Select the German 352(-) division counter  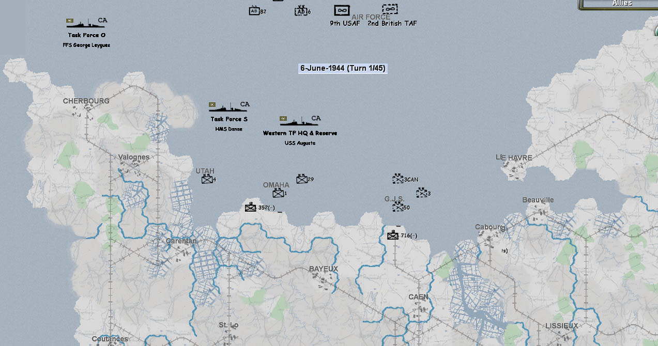[251, 208]
